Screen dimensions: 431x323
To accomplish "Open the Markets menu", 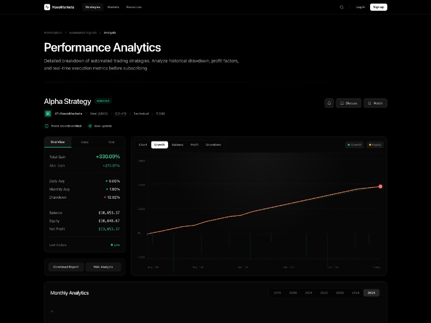I will (x=113, y=7).
